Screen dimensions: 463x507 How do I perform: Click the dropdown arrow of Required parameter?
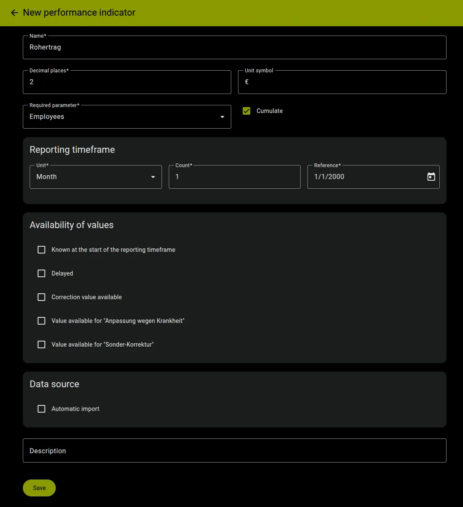click(x=222, y=117)
